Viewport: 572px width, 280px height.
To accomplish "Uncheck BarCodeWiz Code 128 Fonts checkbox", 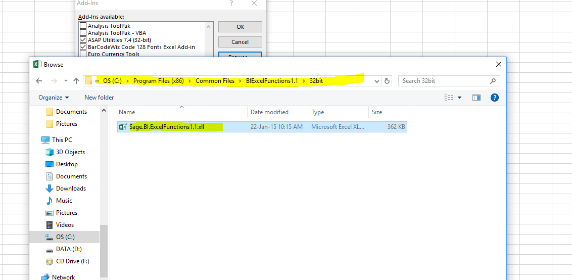I will 83,47.
